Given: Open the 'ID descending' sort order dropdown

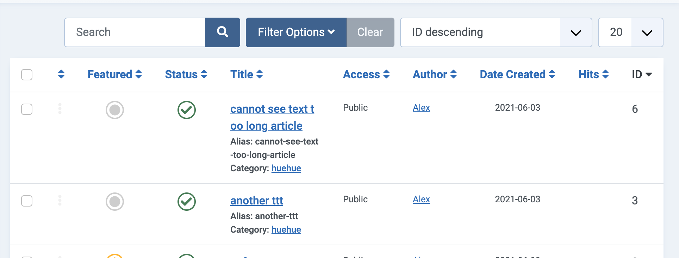Looking at the screenshot, I should 496,32.
